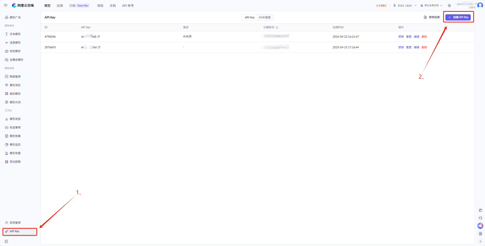Click the info icon beside 归属账号

pyautogui.click(x=277, y=27)
